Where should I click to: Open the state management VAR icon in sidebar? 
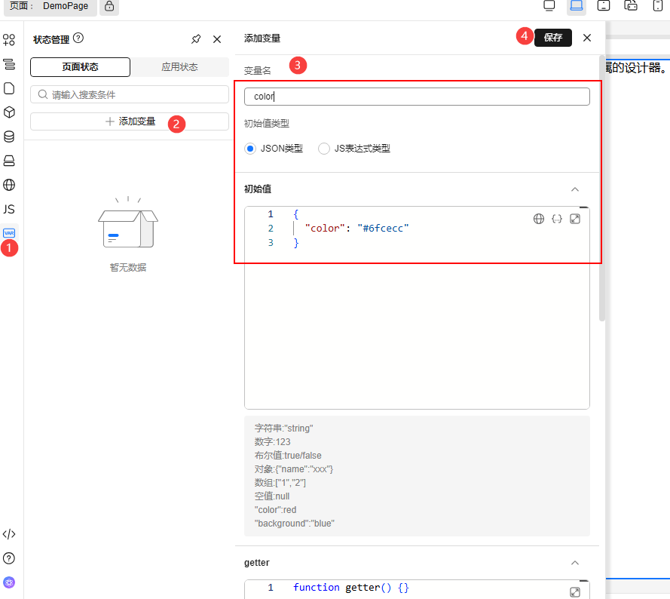pos(9,233)
